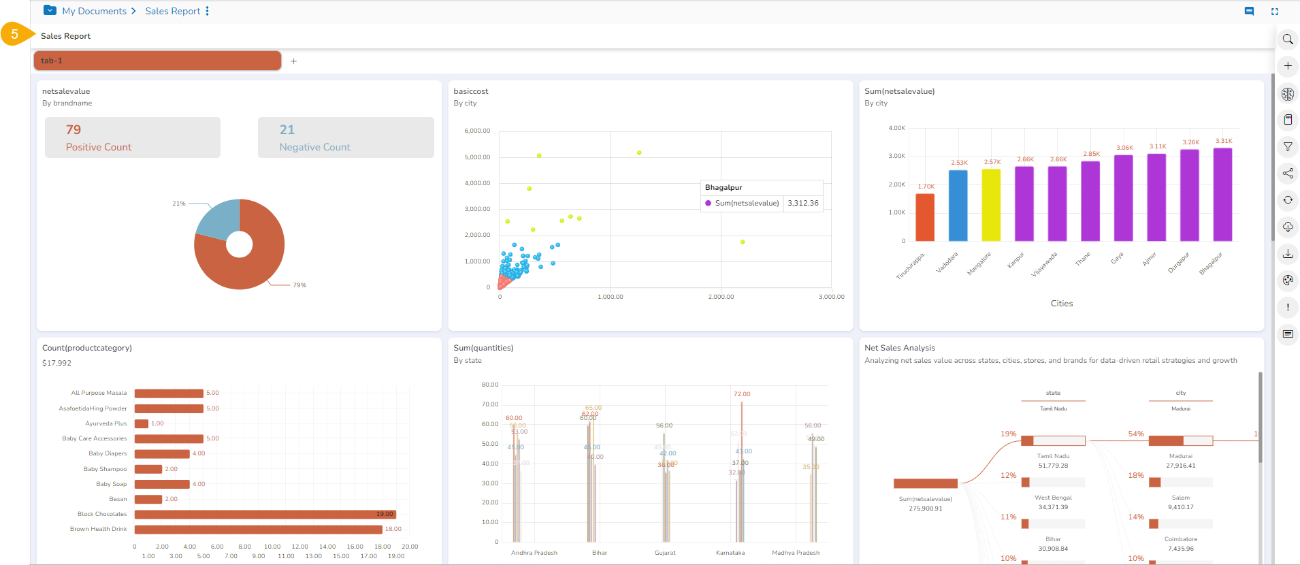Click the Coimbatore node valued 7,435.96
The height and width of the screenshot is (565, 1300).
pyautogui.click(x=1181, y=523)
